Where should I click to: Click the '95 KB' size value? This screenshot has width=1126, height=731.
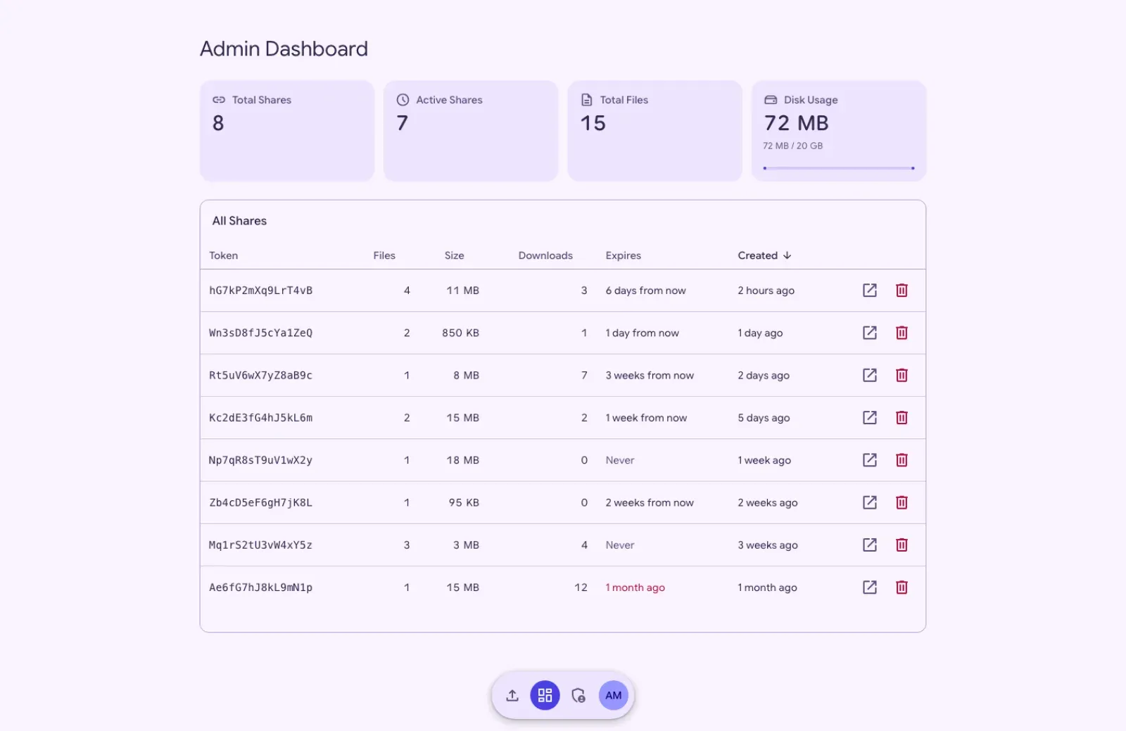pyautogui.click(x=464, y=502)
